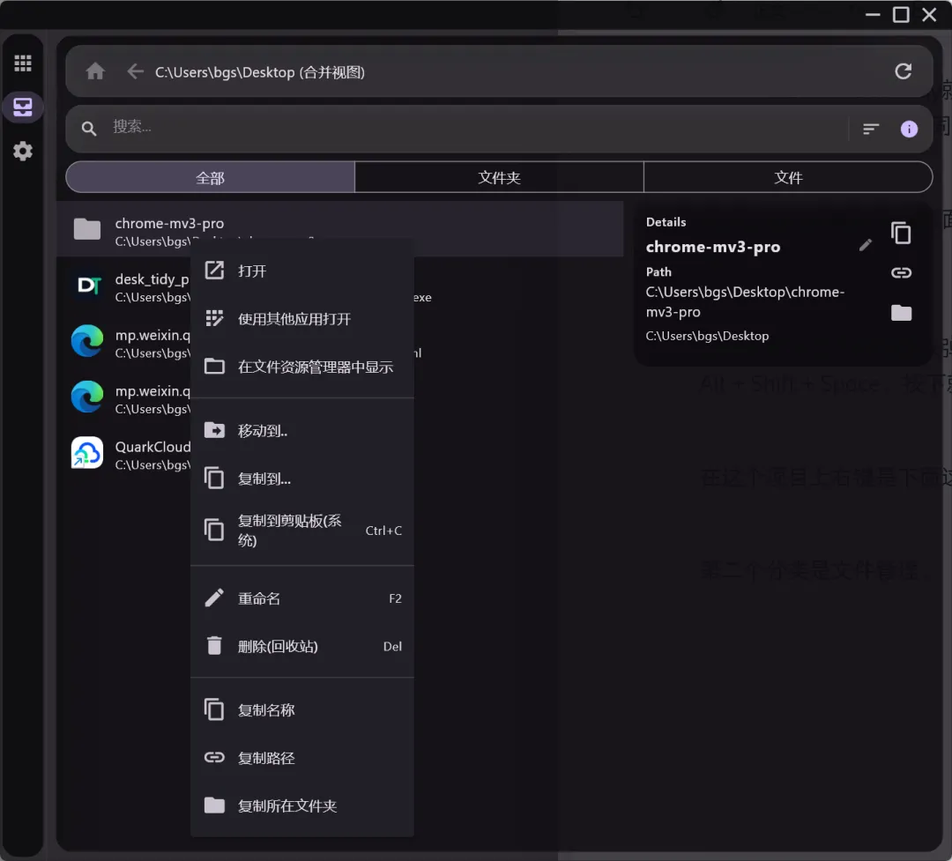The width and height of the screenshot is (952, 861).
Task: Choose 打开 from the context menu
Action: click(302, 271)
